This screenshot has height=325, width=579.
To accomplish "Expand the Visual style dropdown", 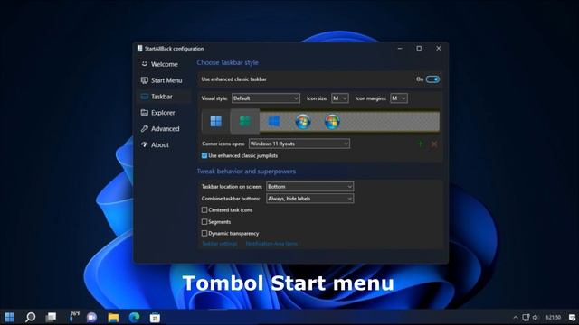I will (265, 98).
